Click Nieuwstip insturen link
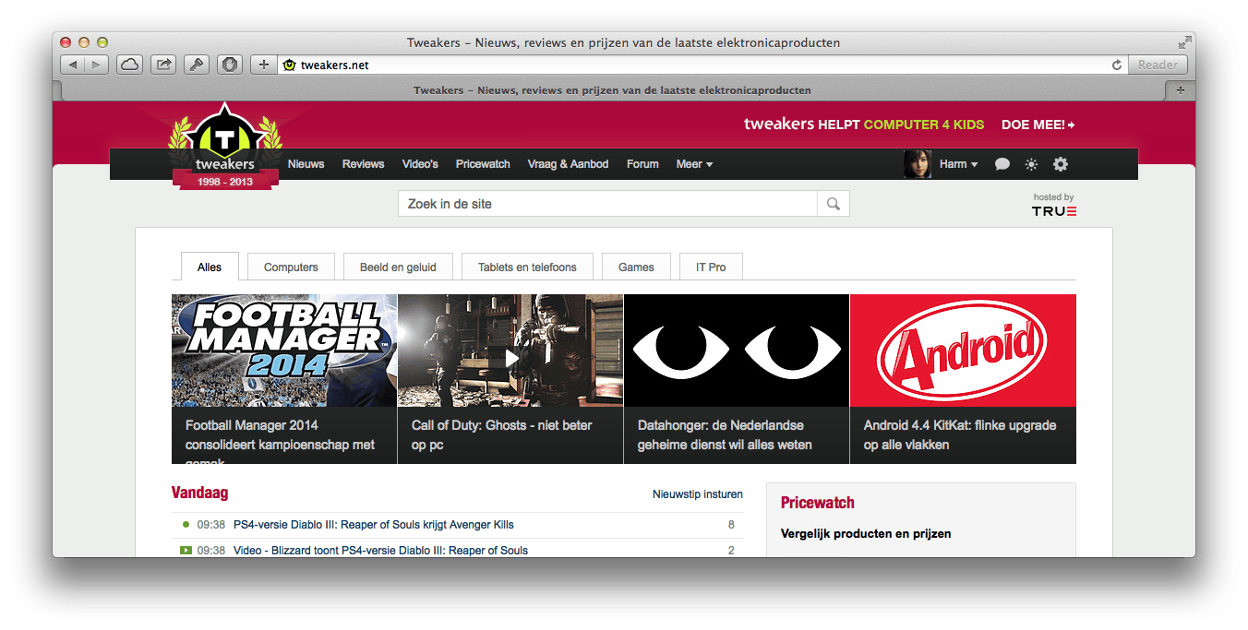 coord(698,494)
